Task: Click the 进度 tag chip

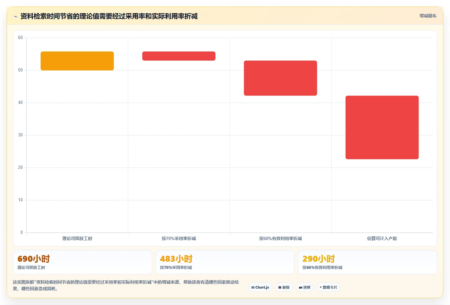Action: pyautogui.click(x=304, y=287)
